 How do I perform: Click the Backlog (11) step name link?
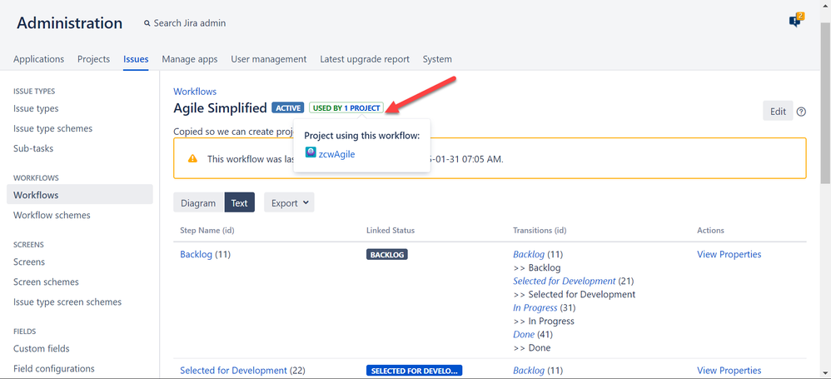pyautogui.click(x=196, y=254)
